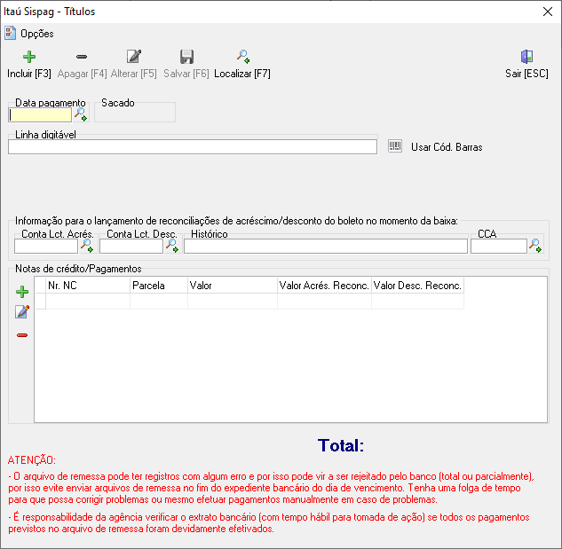Close the Itaú Sispag window
Image resolution: width=562 pixels, height=549 pixels.
click(x=547, y=12)
